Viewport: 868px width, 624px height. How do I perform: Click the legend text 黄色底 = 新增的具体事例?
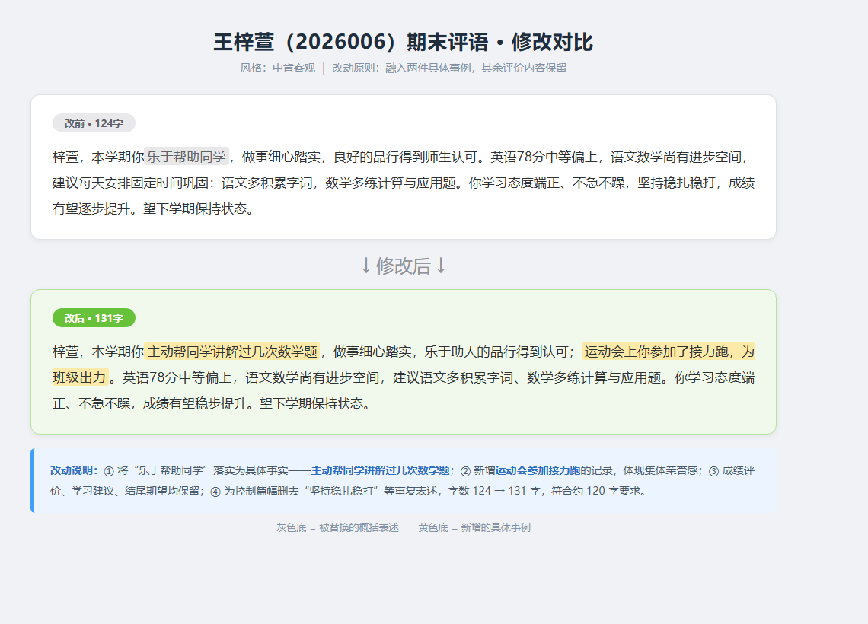[474, 528]
